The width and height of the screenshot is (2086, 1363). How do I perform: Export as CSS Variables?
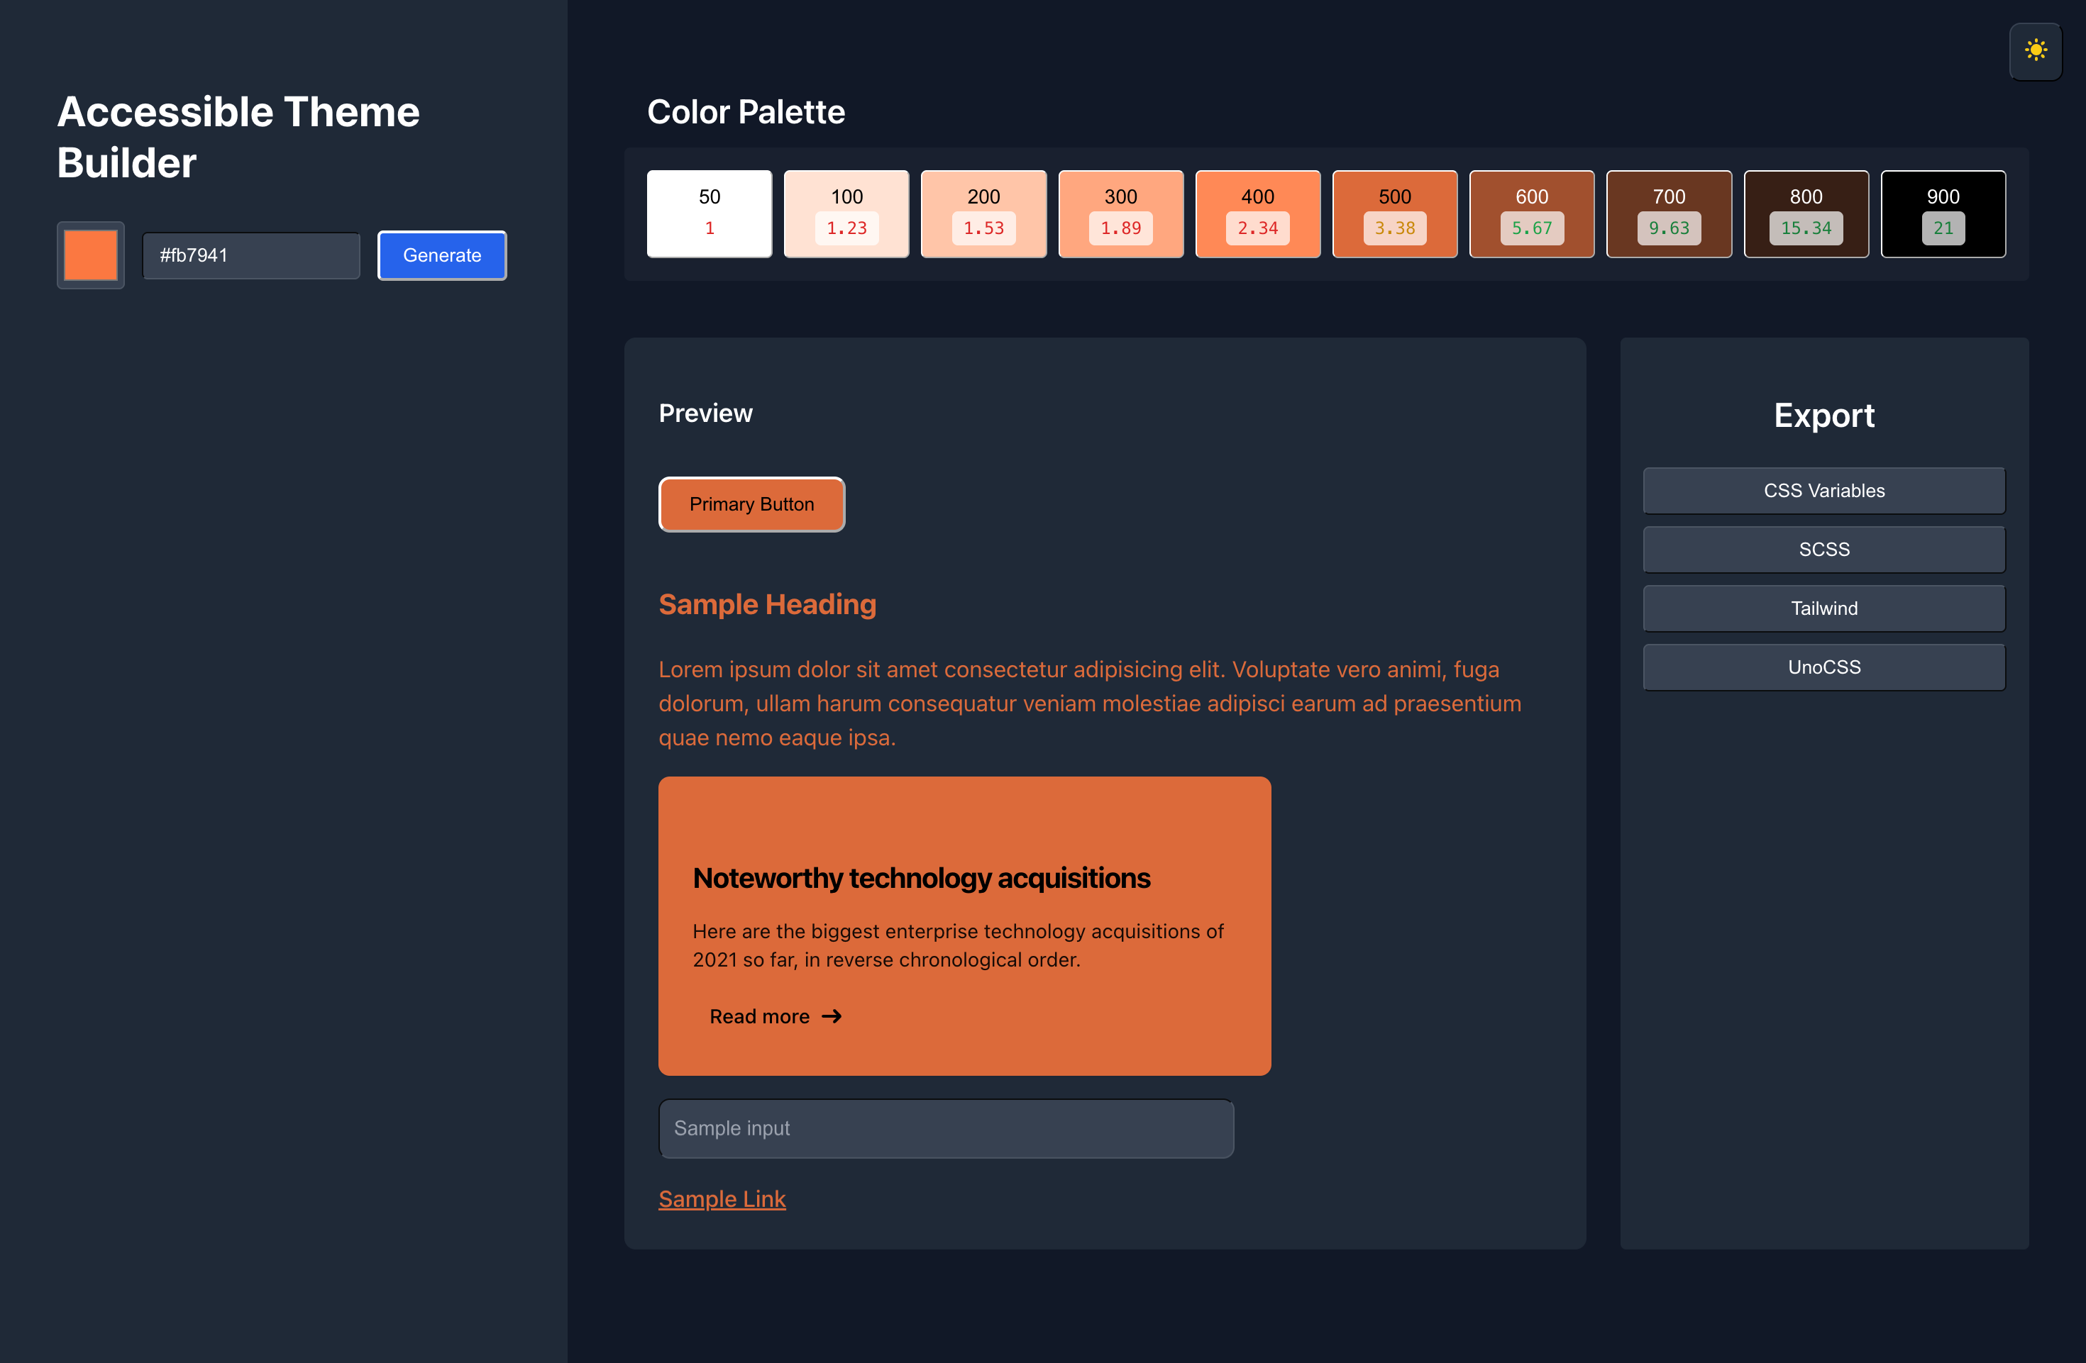click(x=1823, y=491)
